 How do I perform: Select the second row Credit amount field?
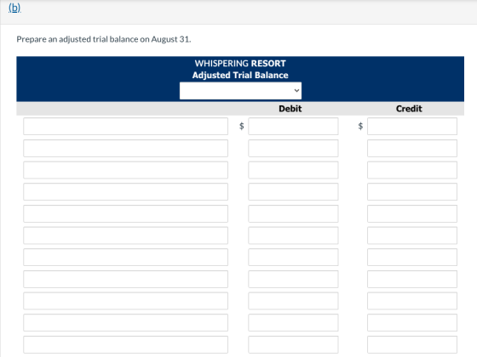(x=412, y=148)
